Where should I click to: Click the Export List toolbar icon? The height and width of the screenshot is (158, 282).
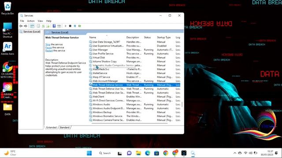[48, 26]
